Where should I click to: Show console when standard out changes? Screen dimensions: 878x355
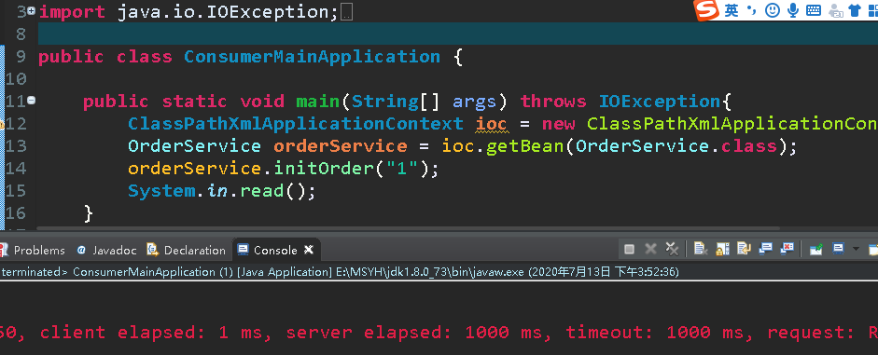coord(765,250)
